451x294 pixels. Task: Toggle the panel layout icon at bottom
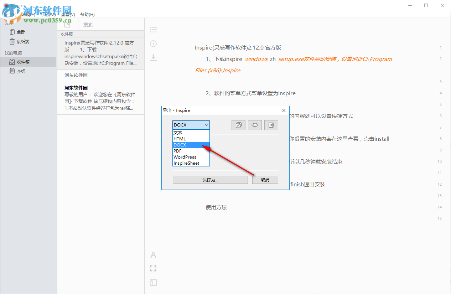pos(153,283)
